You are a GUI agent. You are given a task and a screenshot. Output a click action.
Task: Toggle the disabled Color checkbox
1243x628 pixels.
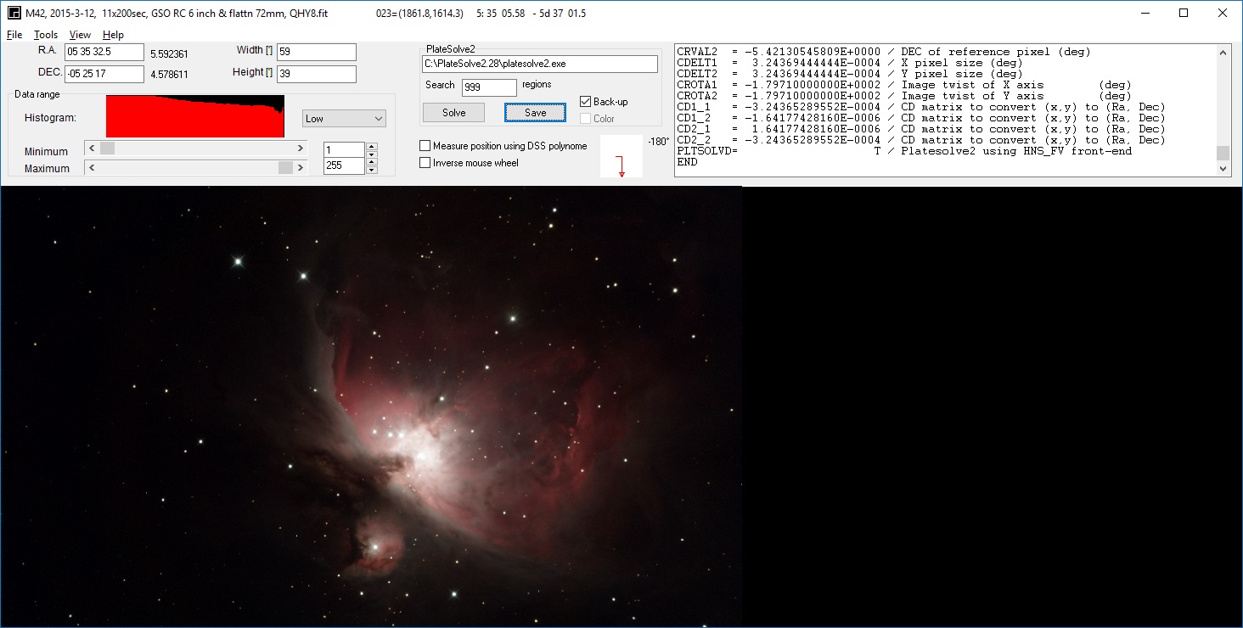click(585, 119)
